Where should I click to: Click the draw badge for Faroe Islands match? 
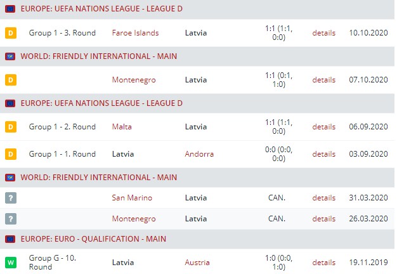point(10,33)
